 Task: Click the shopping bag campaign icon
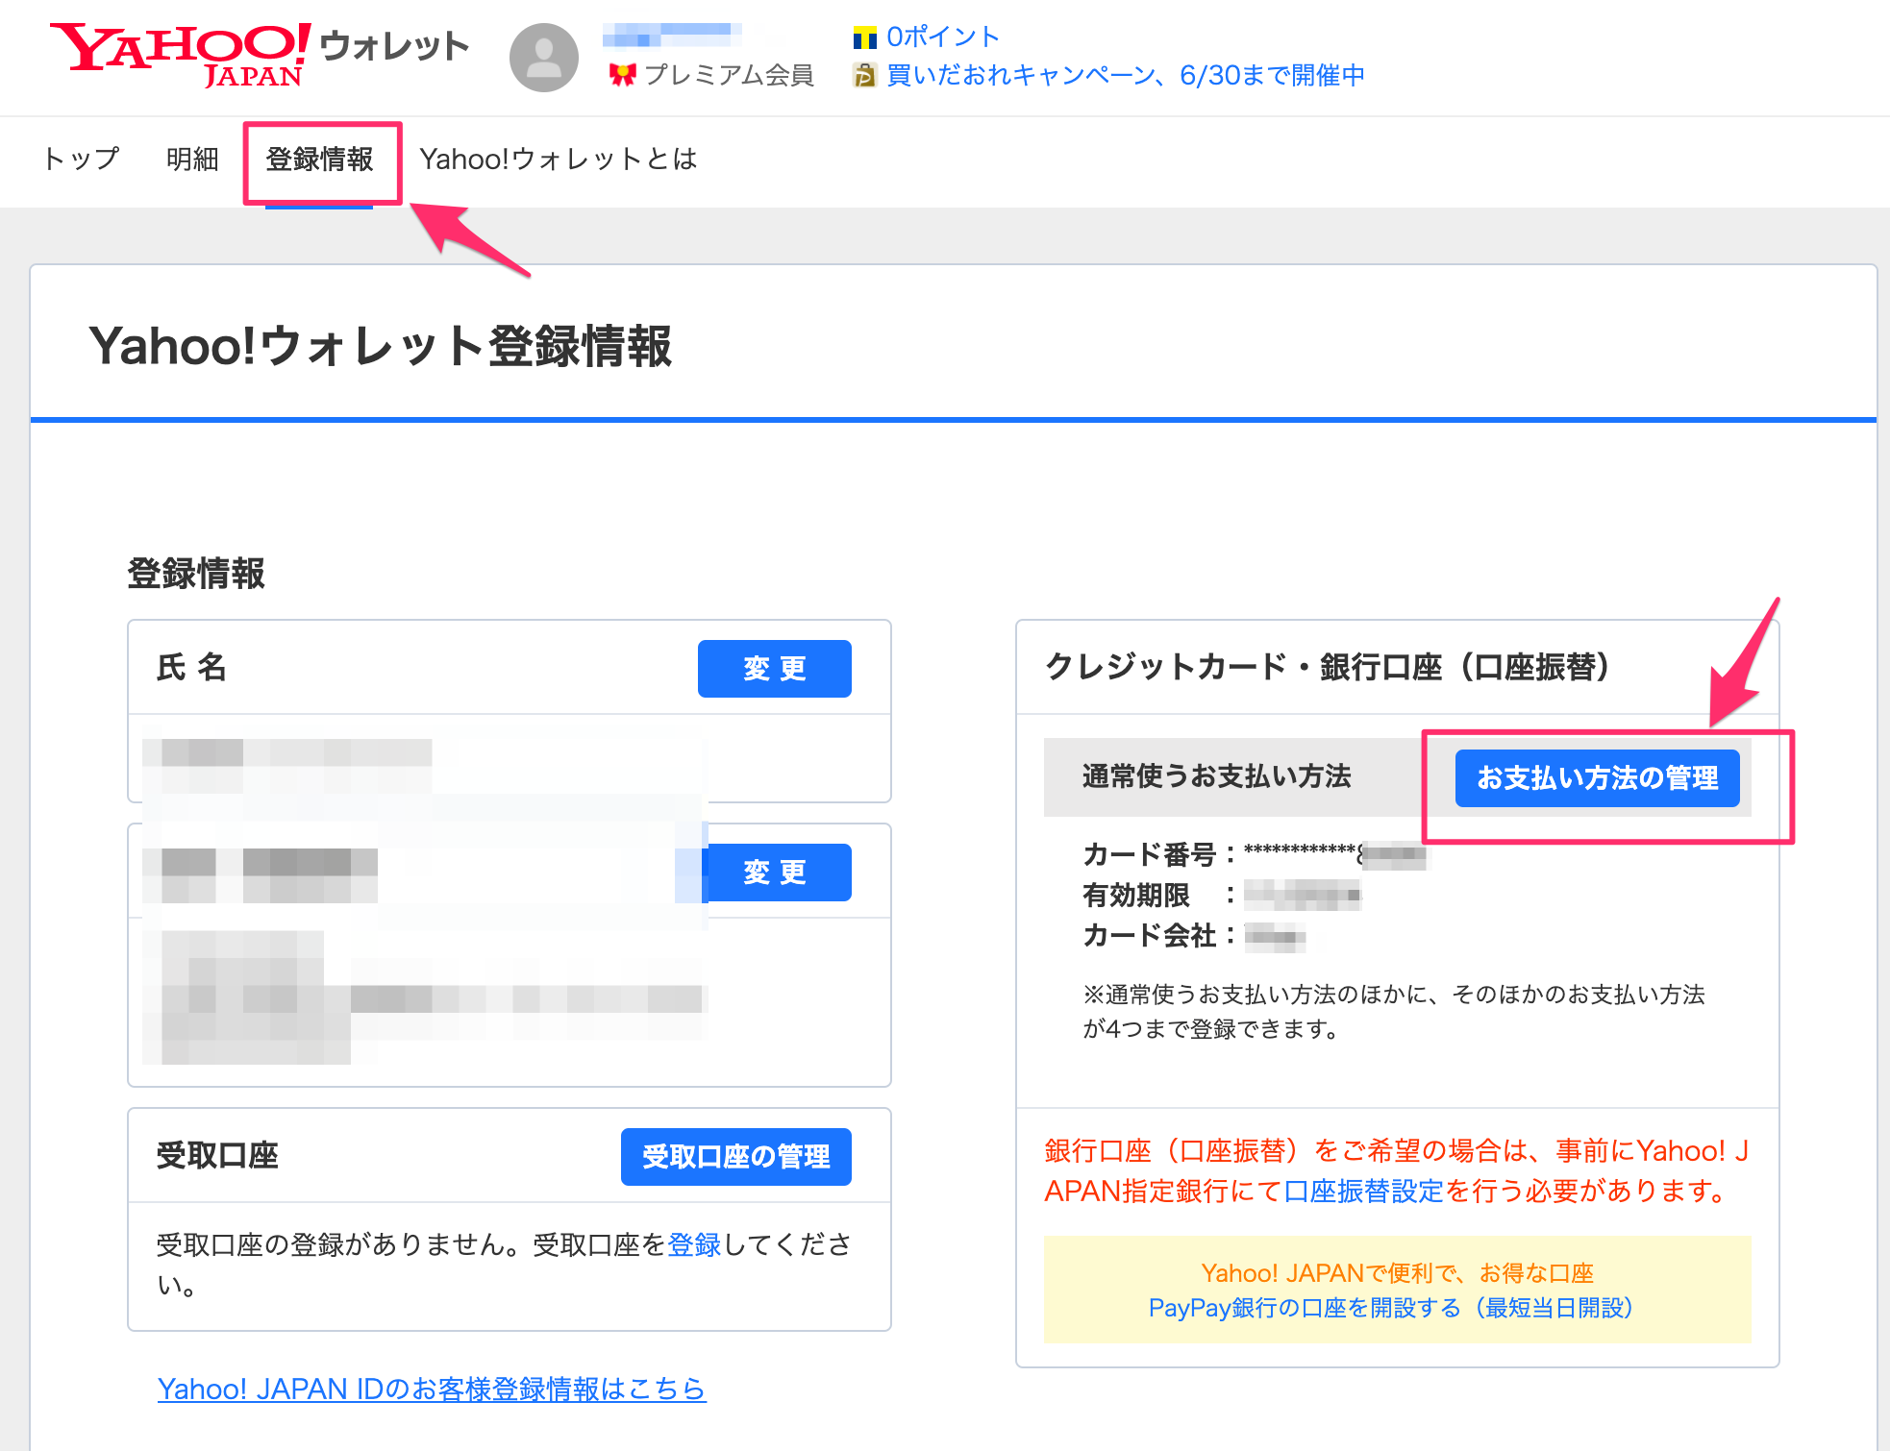(864, 75)
